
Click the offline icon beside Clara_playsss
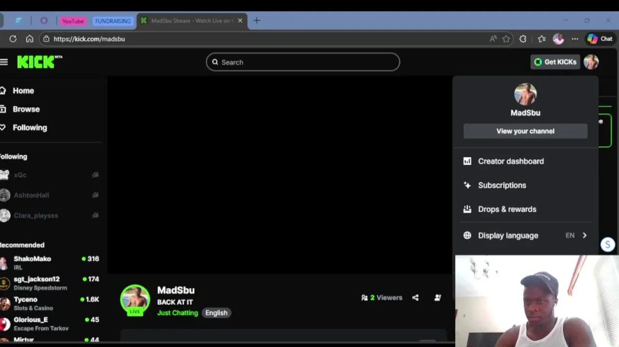95,215
